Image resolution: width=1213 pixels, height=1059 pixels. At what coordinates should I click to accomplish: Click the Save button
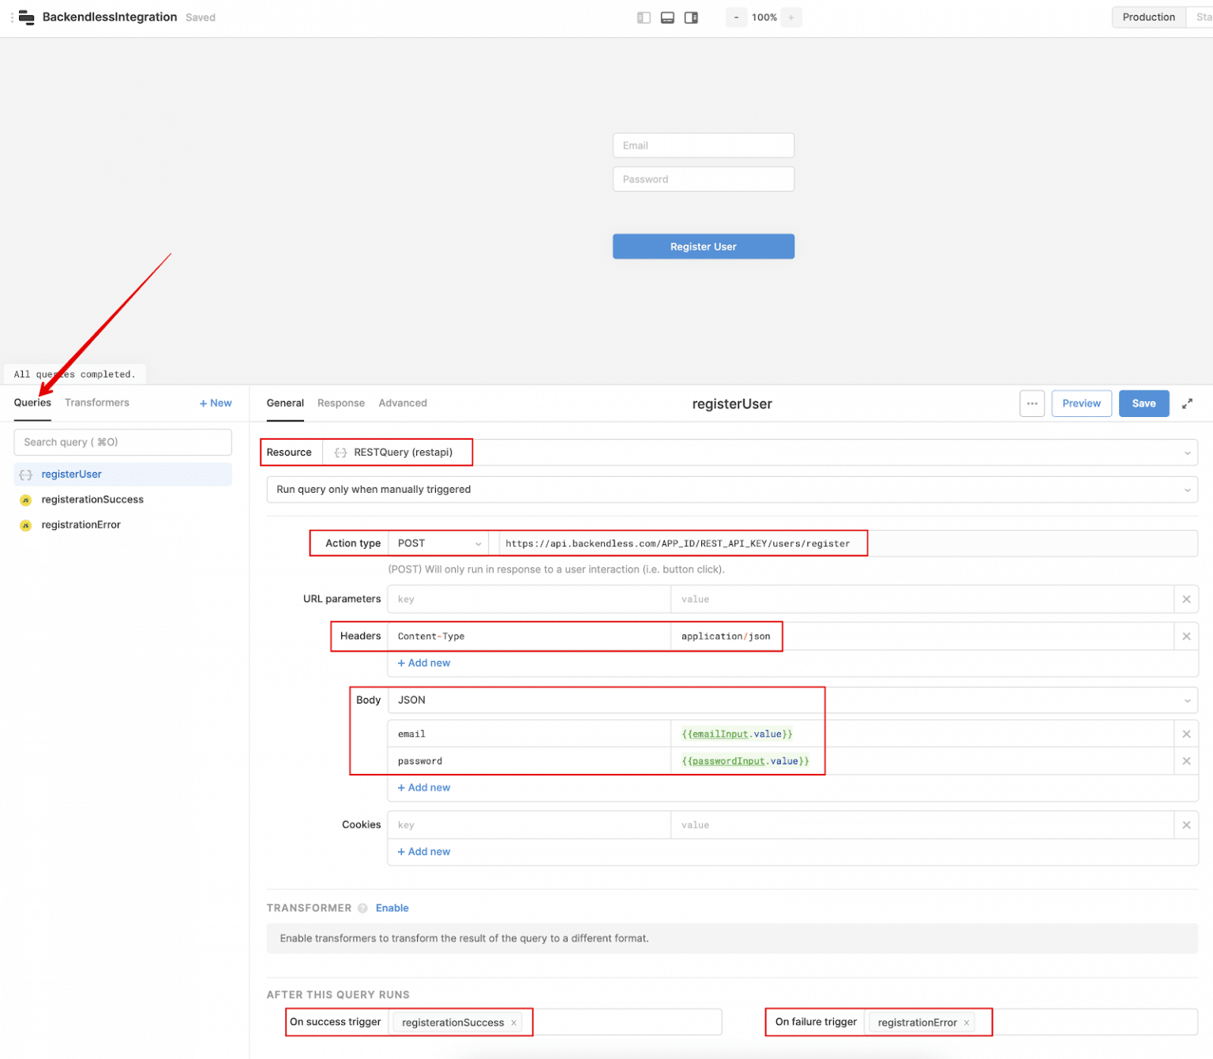coord(1144,404)
